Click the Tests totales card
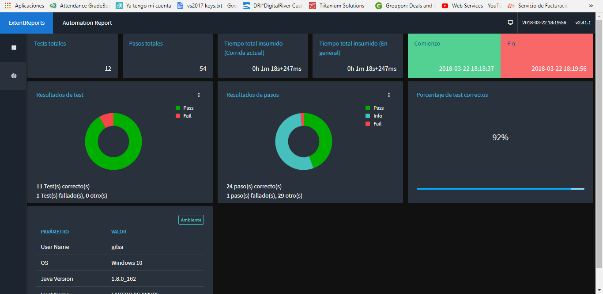The height and width of the screenshot is (294, 603). [72, 56]
